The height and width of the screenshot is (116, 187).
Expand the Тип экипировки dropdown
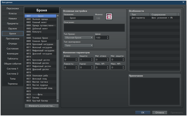click(79, 46)
